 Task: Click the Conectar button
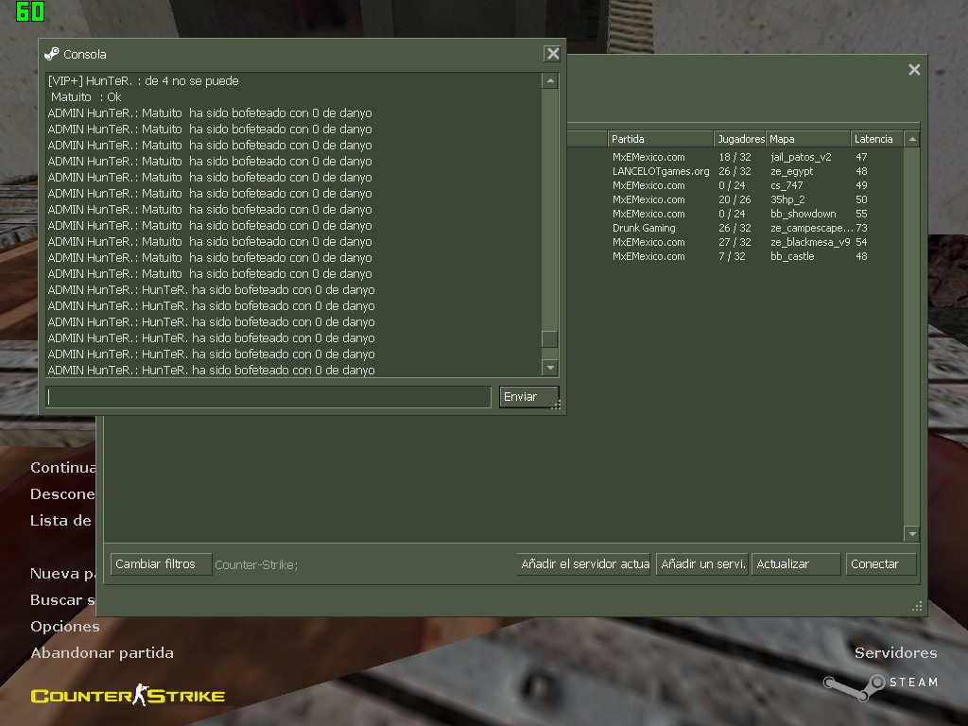[x=881, y=564]
